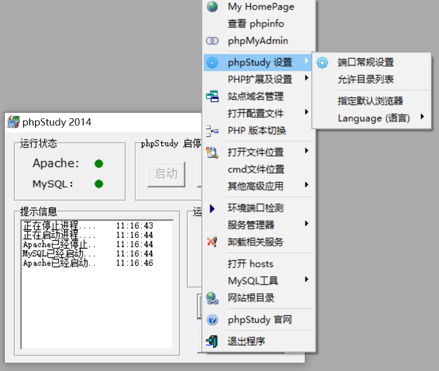This screenshot has width=439, height=371.
Task: Click the Apache: status label
Action: coord(56,163)
